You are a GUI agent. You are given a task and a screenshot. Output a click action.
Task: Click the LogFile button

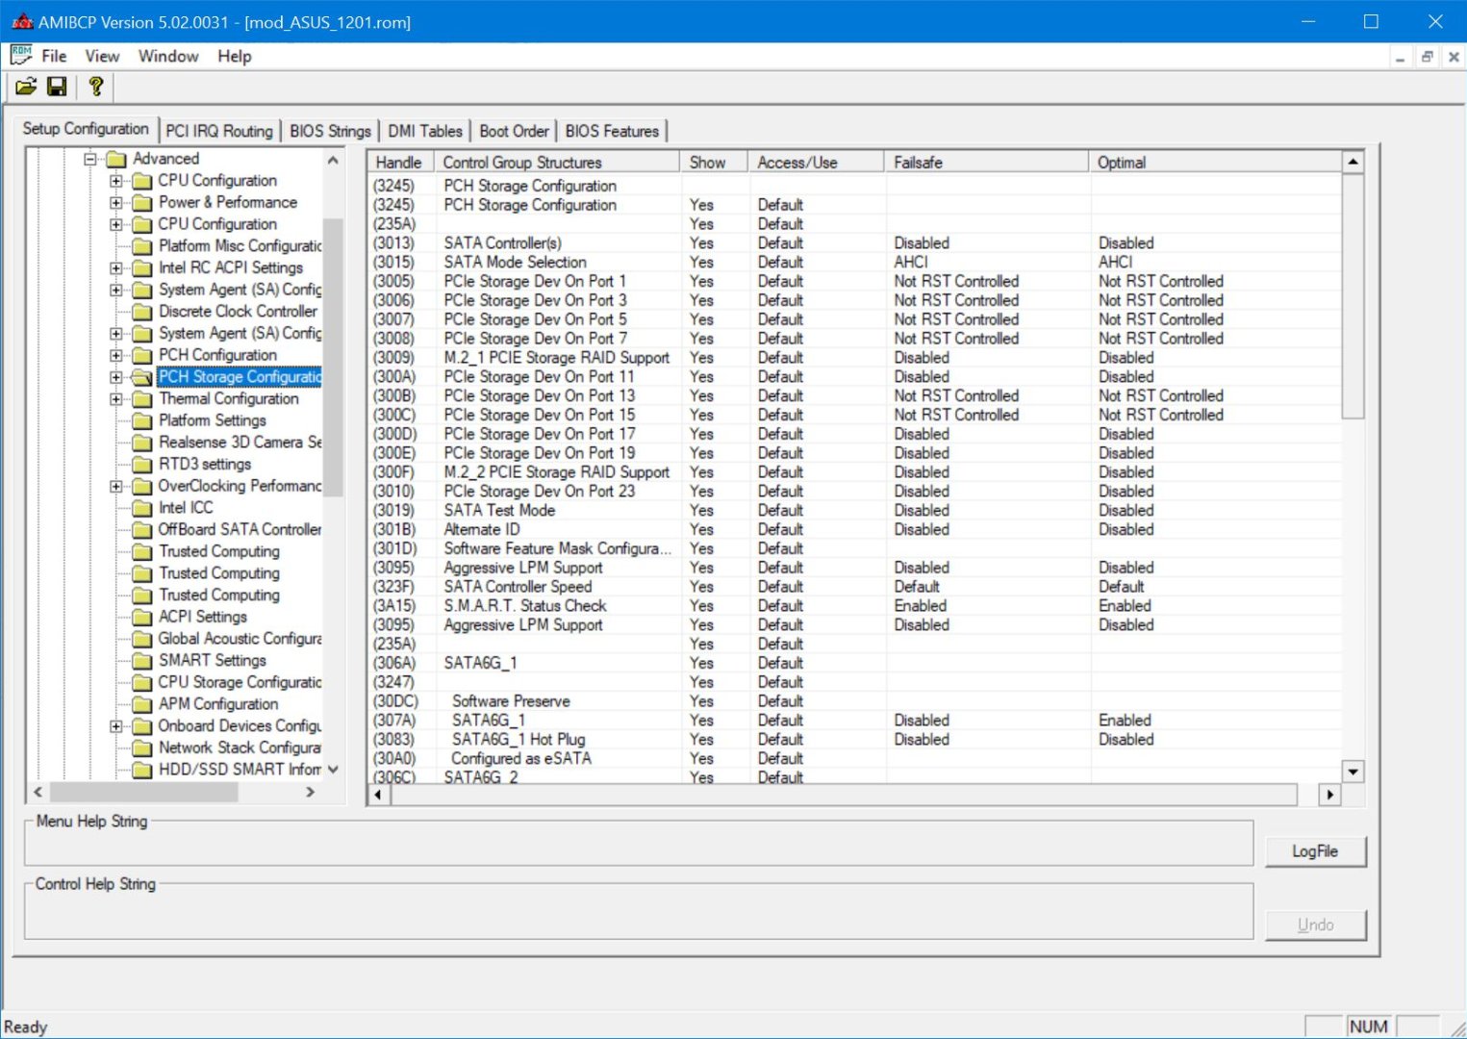[1314, 851]
